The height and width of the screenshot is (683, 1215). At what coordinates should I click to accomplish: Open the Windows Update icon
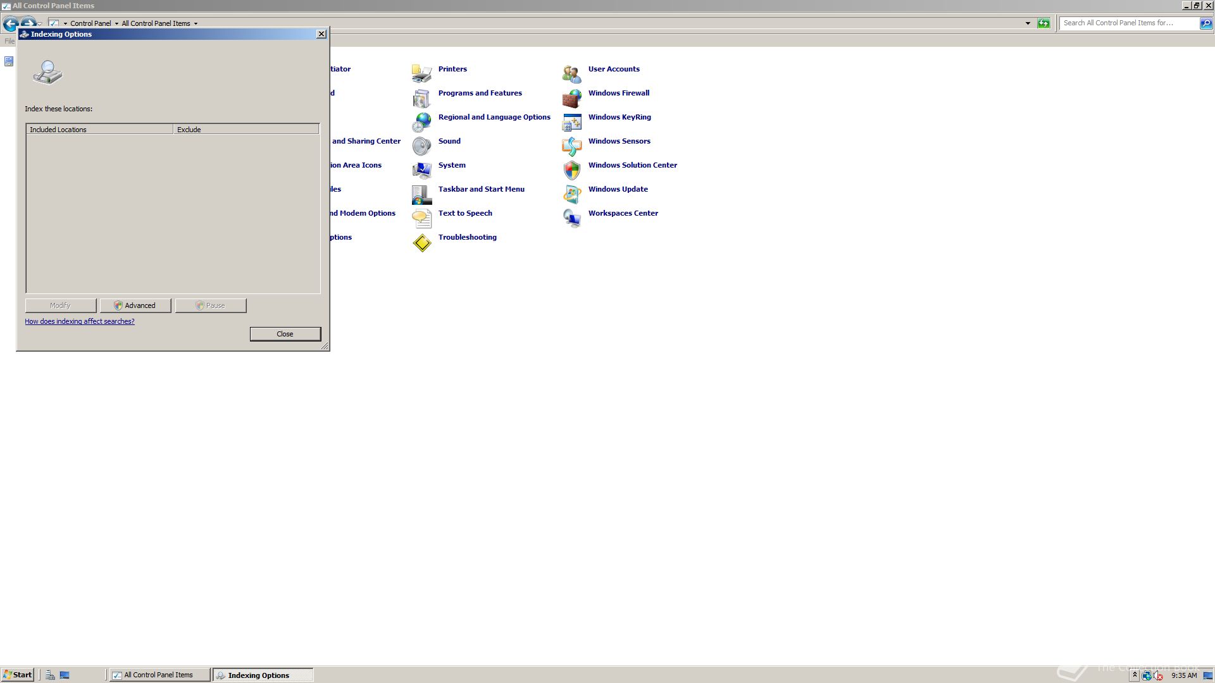(x=571, y=194)
